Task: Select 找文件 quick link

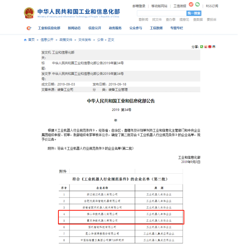Action: 157,20
